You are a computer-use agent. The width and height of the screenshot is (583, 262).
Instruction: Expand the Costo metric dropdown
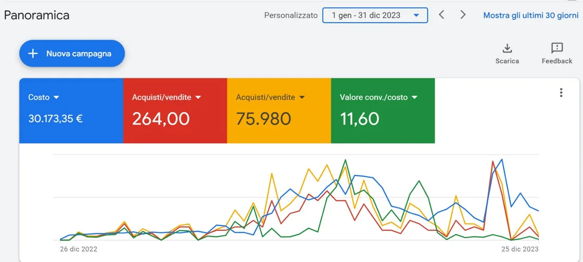pos(57,98)
